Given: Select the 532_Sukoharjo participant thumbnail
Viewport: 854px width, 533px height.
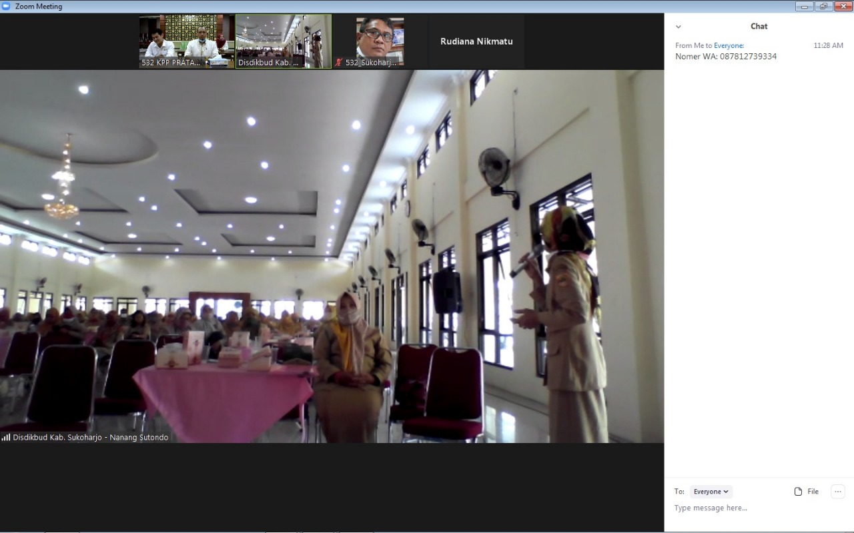Looking at the screenshot, I should pyautogui.click(x=380, y=41).
